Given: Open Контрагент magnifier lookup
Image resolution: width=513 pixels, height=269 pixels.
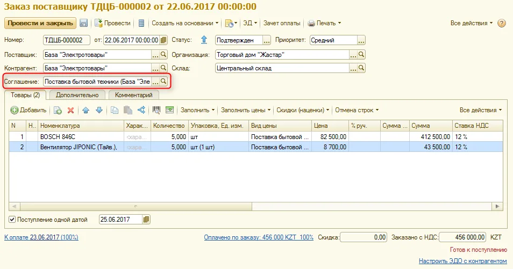Looking at the screenshot, I should 163,68.
